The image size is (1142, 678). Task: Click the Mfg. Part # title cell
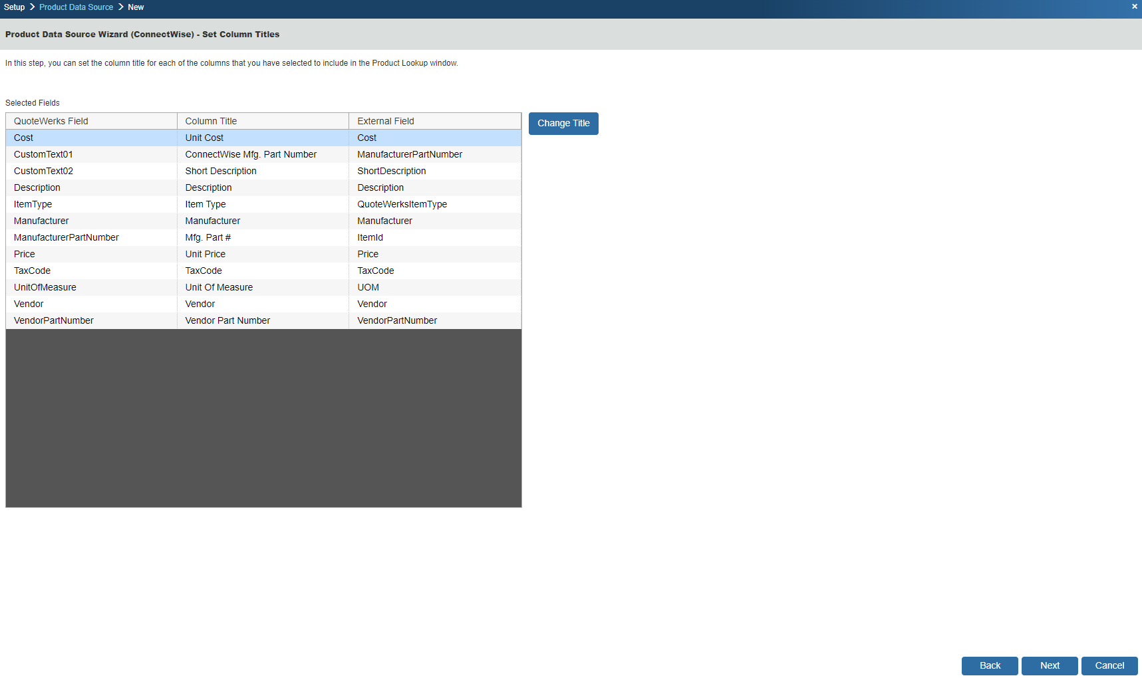click(x=208, y=237)
